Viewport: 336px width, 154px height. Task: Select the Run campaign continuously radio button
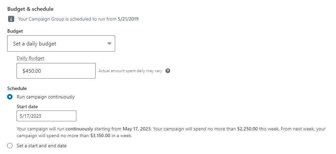tap(10, 97)
